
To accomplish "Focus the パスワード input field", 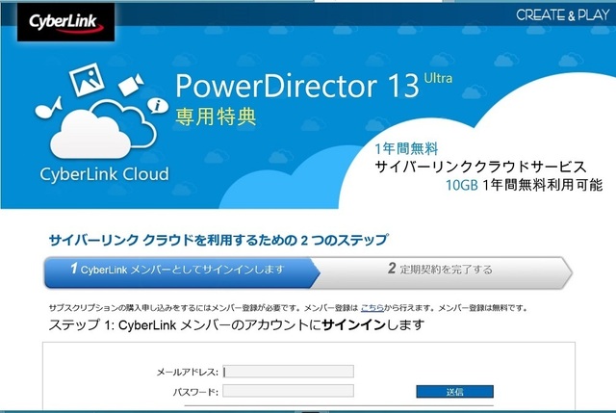I will click(288, 391).
